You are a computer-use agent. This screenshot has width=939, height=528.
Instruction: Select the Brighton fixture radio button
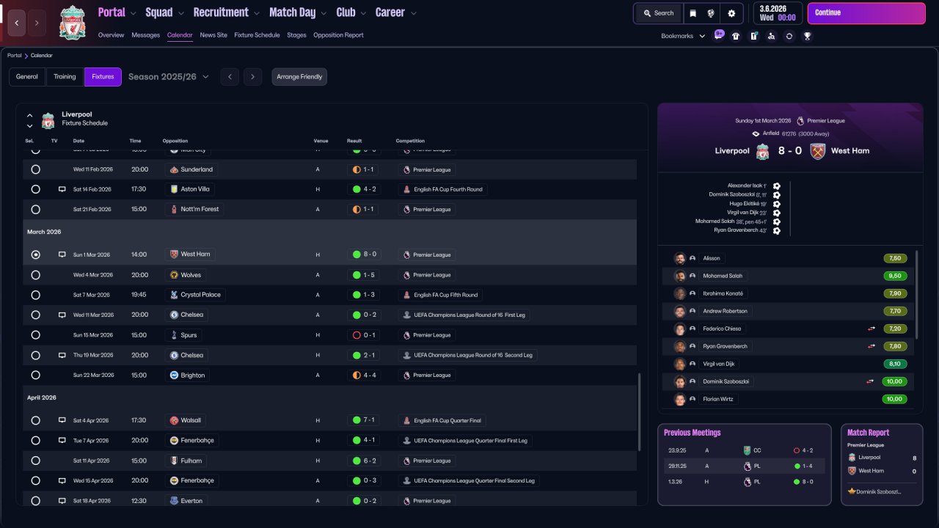(35, 375)
